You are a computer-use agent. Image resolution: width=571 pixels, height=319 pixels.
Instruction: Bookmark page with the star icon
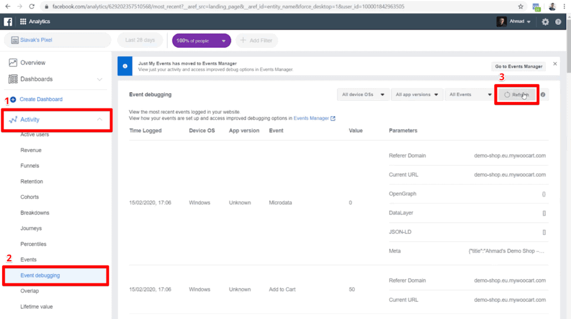[521, 7]
